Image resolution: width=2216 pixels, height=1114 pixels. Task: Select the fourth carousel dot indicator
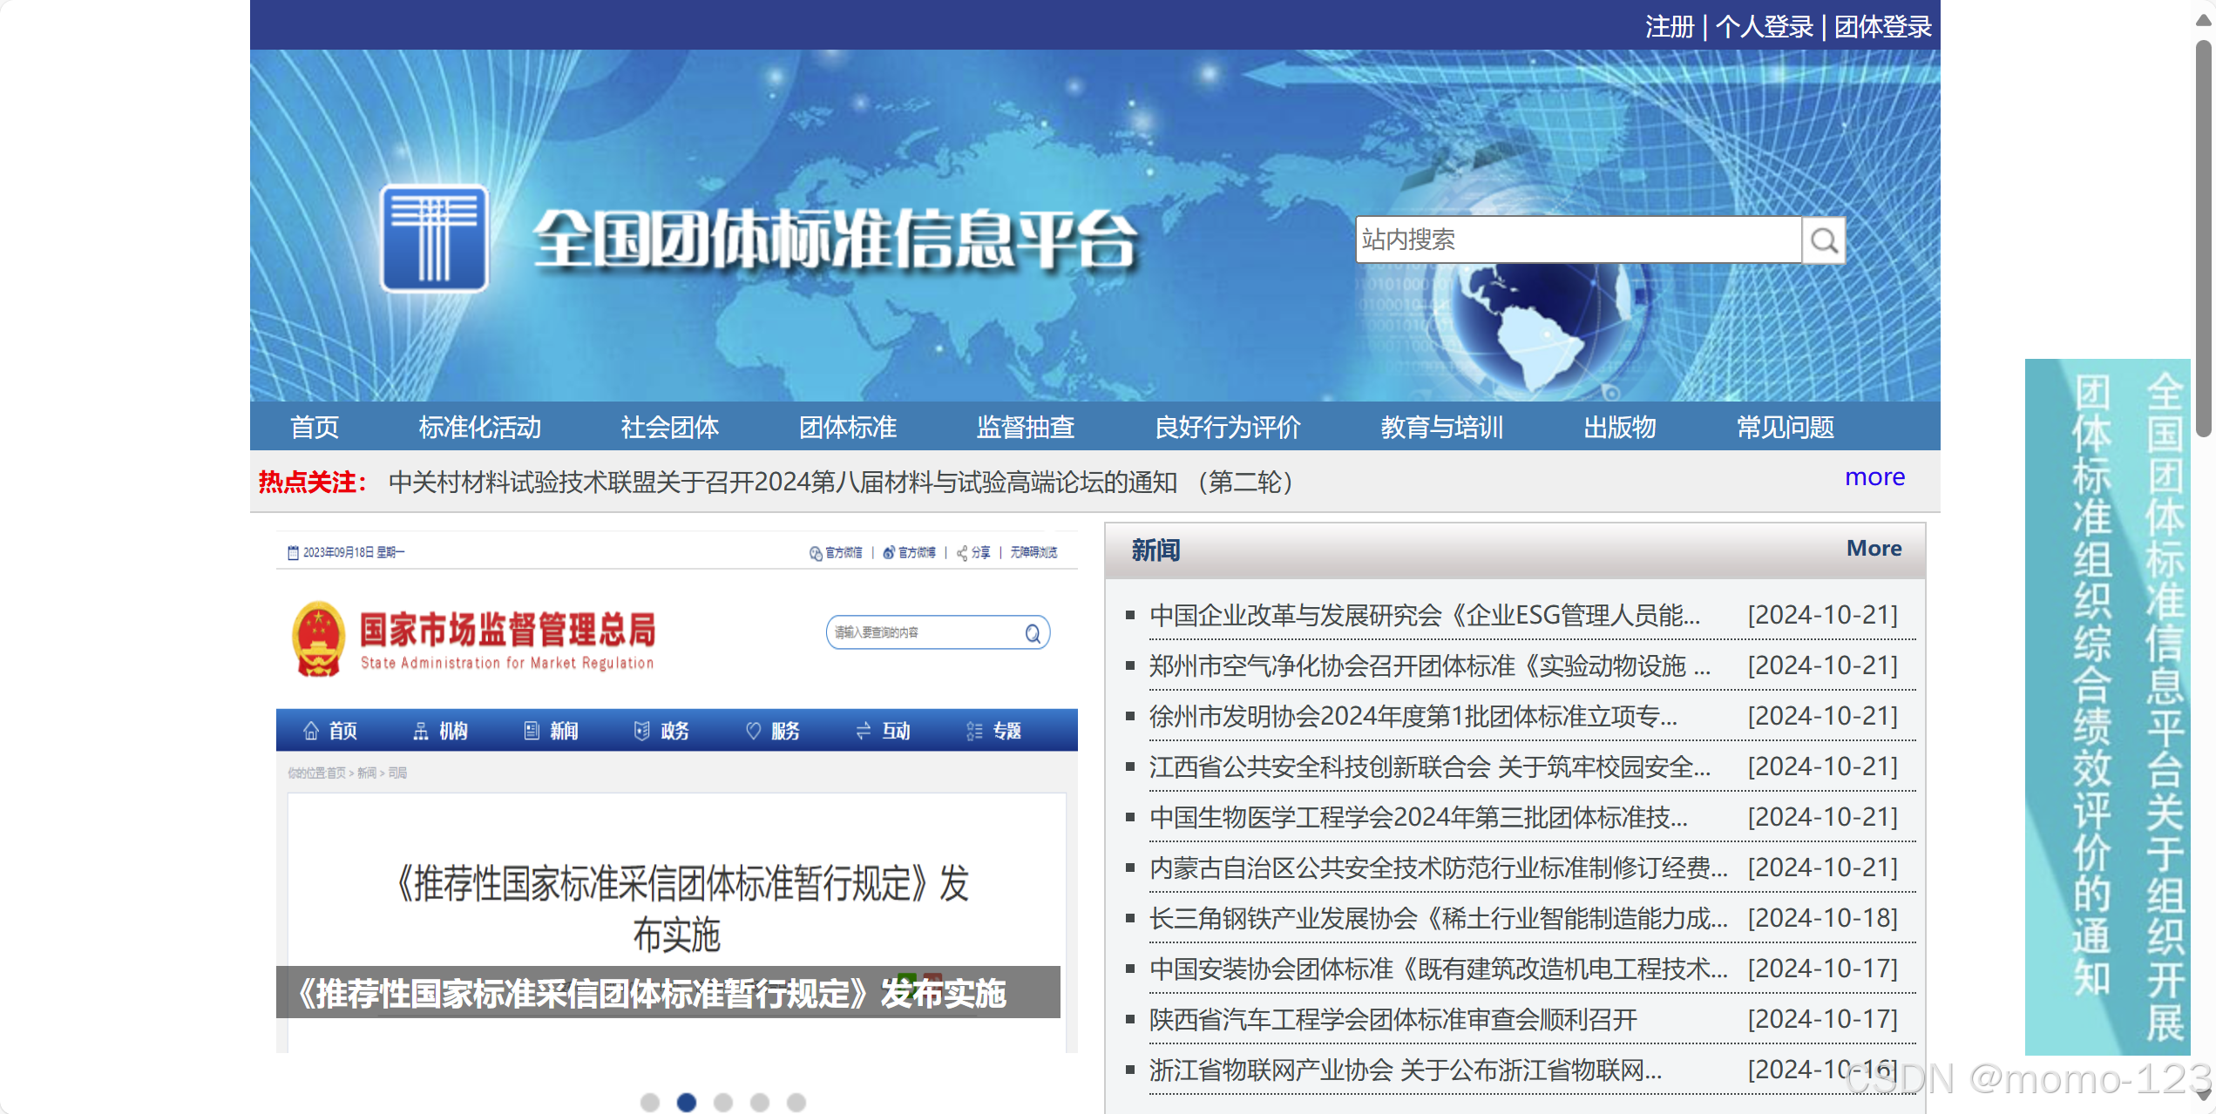pyautogui.click(x=760, y=1102)
